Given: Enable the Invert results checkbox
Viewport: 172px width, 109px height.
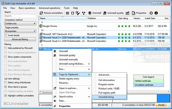Looking at the screenshot, I should tap(6, 35).
